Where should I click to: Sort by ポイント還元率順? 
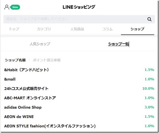coord(47,60)
